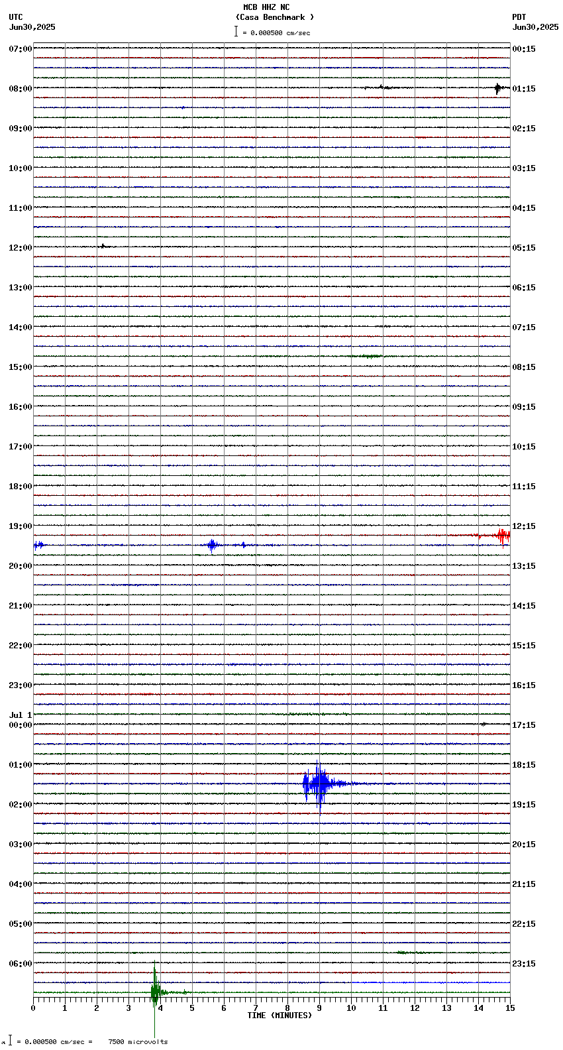Click the red seismic burst at 19:00 row end
Viewport: 563px width, 1050px height.
click(x=502, y=536)
